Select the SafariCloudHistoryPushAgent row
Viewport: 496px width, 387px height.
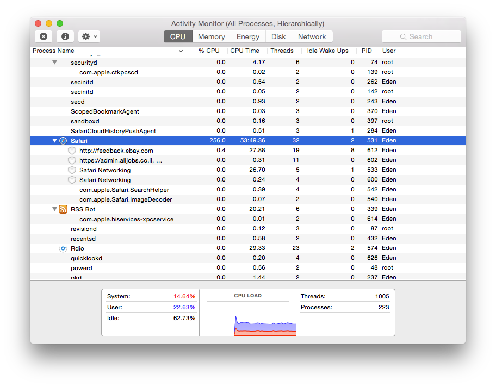[x=248, y=131]
